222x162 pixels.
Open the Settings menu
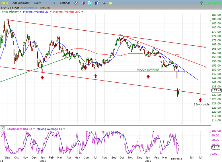65,3
